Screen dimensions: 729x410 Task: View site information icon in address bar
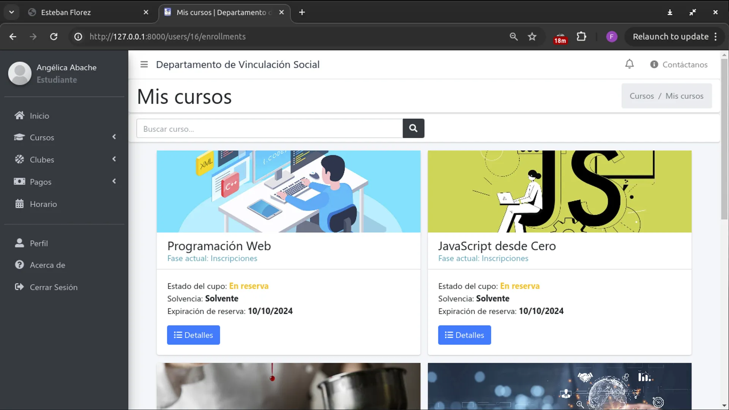click(x=78, y=36)
